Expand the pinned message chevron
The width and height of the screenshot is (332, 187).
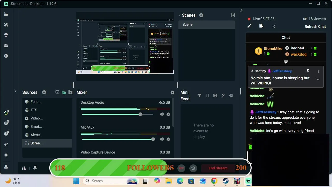(318, 79)
